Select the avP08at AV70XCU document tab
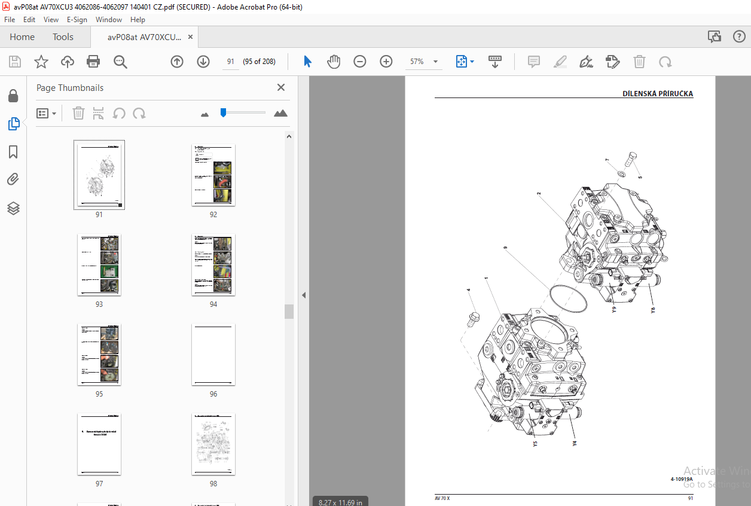 [x=144, y=37]
